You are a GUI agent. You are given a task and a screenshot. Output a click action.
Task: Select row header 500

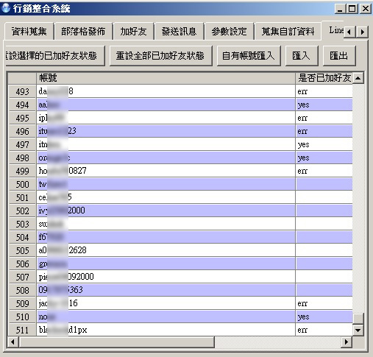[22, 184]
